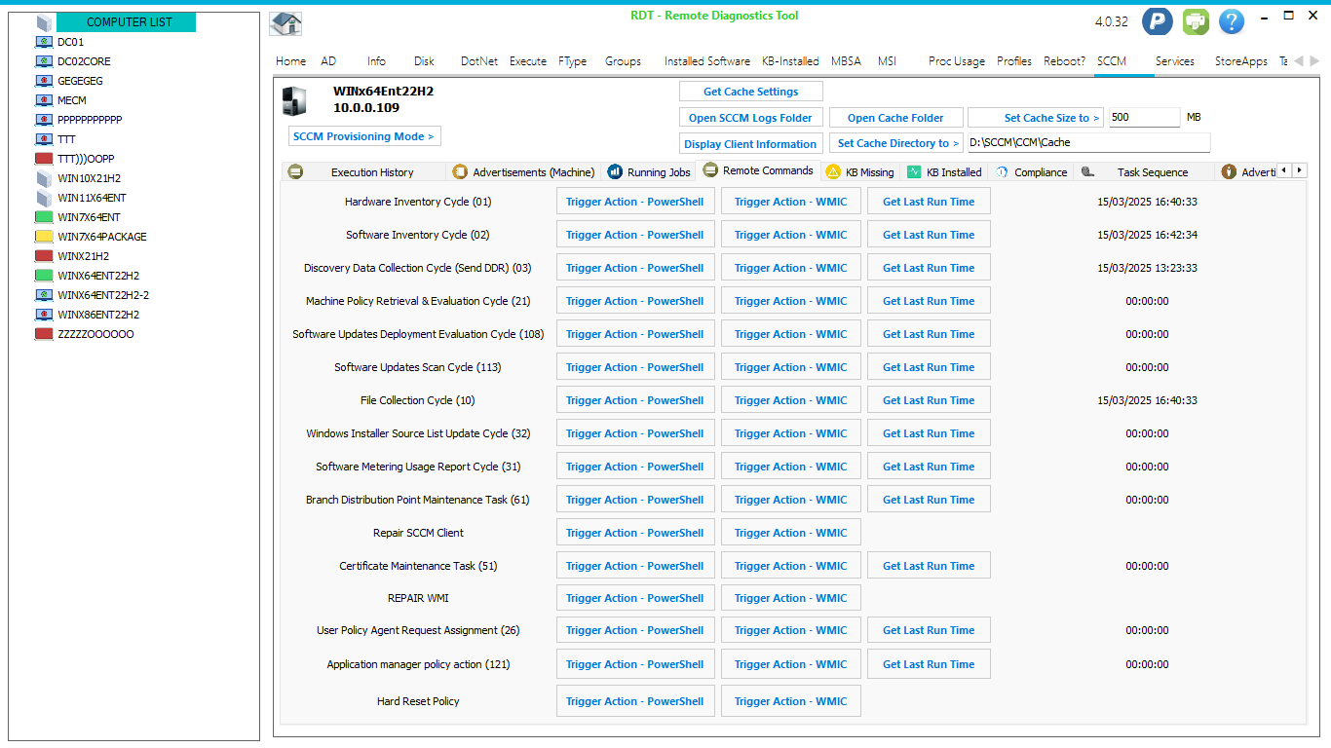Click the TTT computer status icon
The width and height of the screenshot is (1331, 748).
[44, 139]
